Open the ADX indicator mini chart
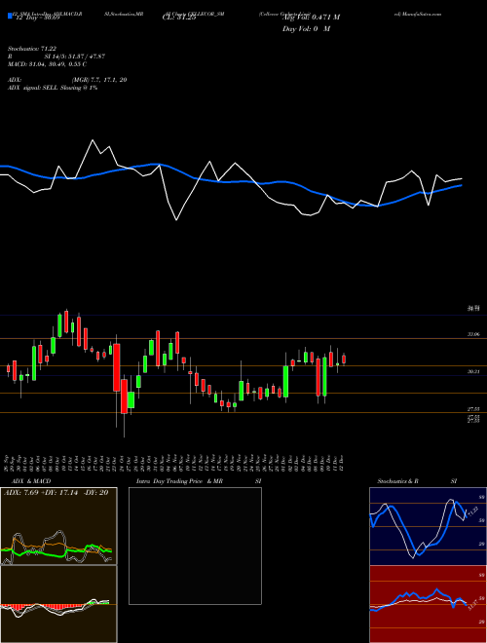Viewport: 487px width, 643px height. 58,526
